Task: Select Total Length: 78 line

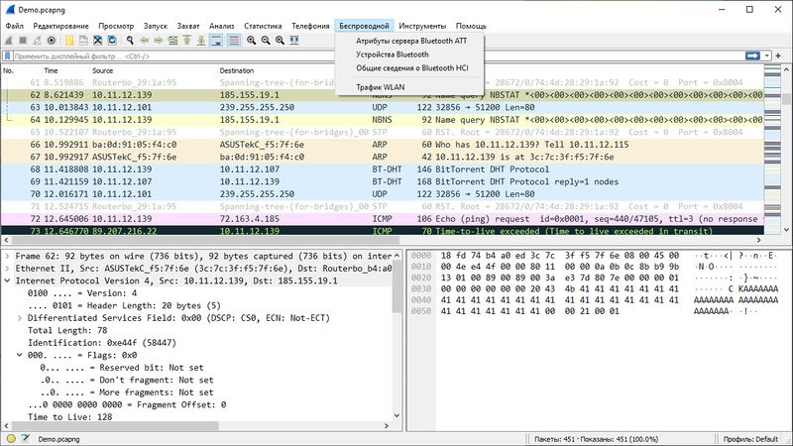Action: pyautogui.click(x=67, y=330)
